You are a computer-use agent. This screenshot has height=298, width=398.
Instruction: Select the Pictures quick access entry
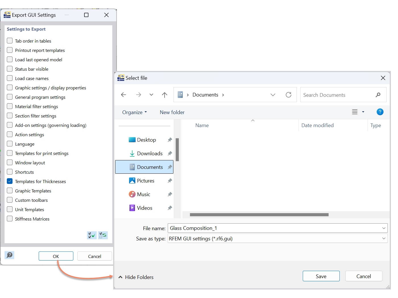(146, 181)
